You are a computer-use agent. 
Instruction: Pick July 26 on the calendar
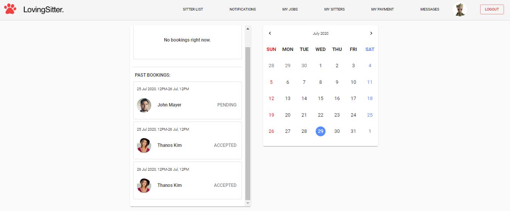[271, 131]
